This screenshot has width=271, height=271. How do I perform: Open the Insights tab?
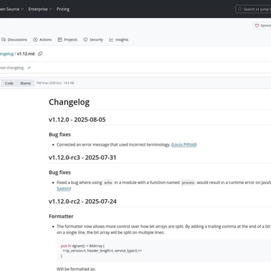[119, 40]
